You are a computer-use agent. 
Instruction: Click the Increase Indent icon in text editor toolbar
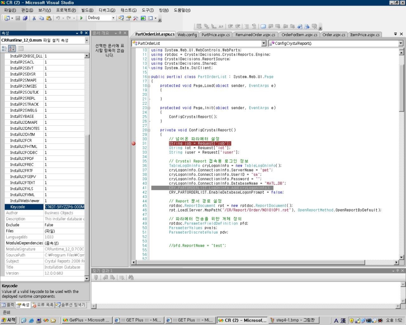237,27
